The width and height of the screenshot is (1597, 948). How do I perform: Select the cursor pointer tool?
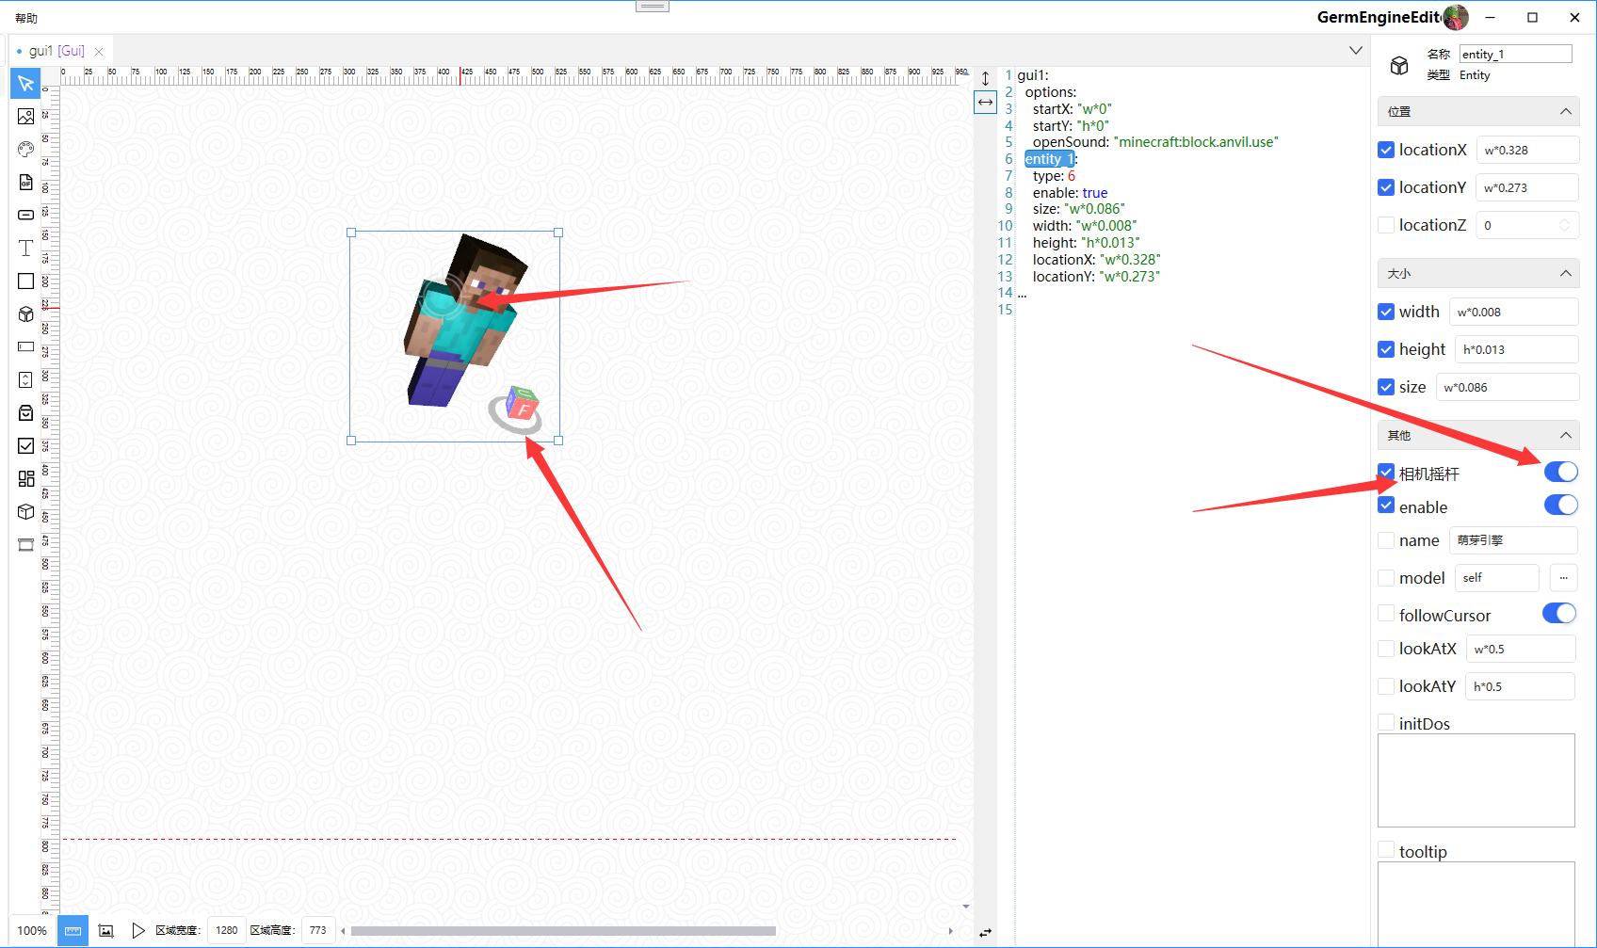pos(25,84)
